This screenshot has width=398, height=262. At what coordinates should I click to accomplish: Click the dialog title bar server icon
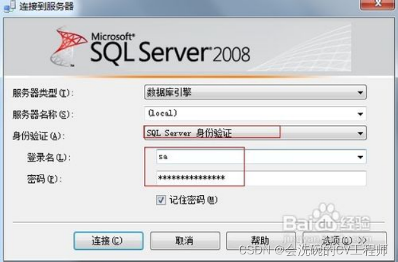pyautogui.click(x=10, y=6)
